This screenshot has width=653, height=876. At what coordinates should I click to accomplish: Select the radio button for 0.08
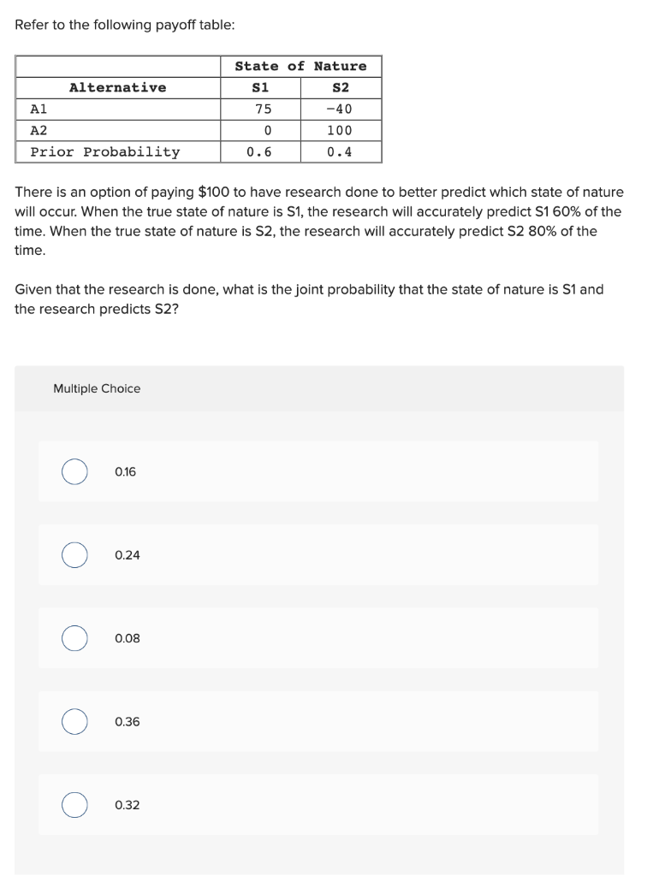point(74,637)
